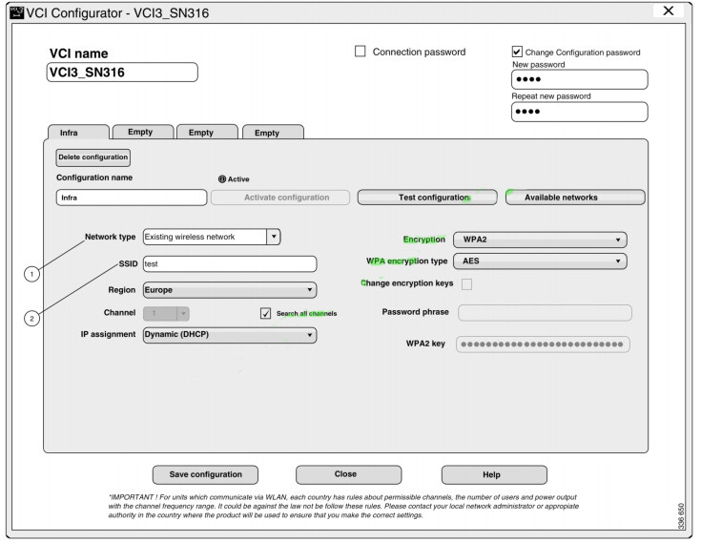Close the VCI Configurator window
701x543 pixels.
coord(668,10)
